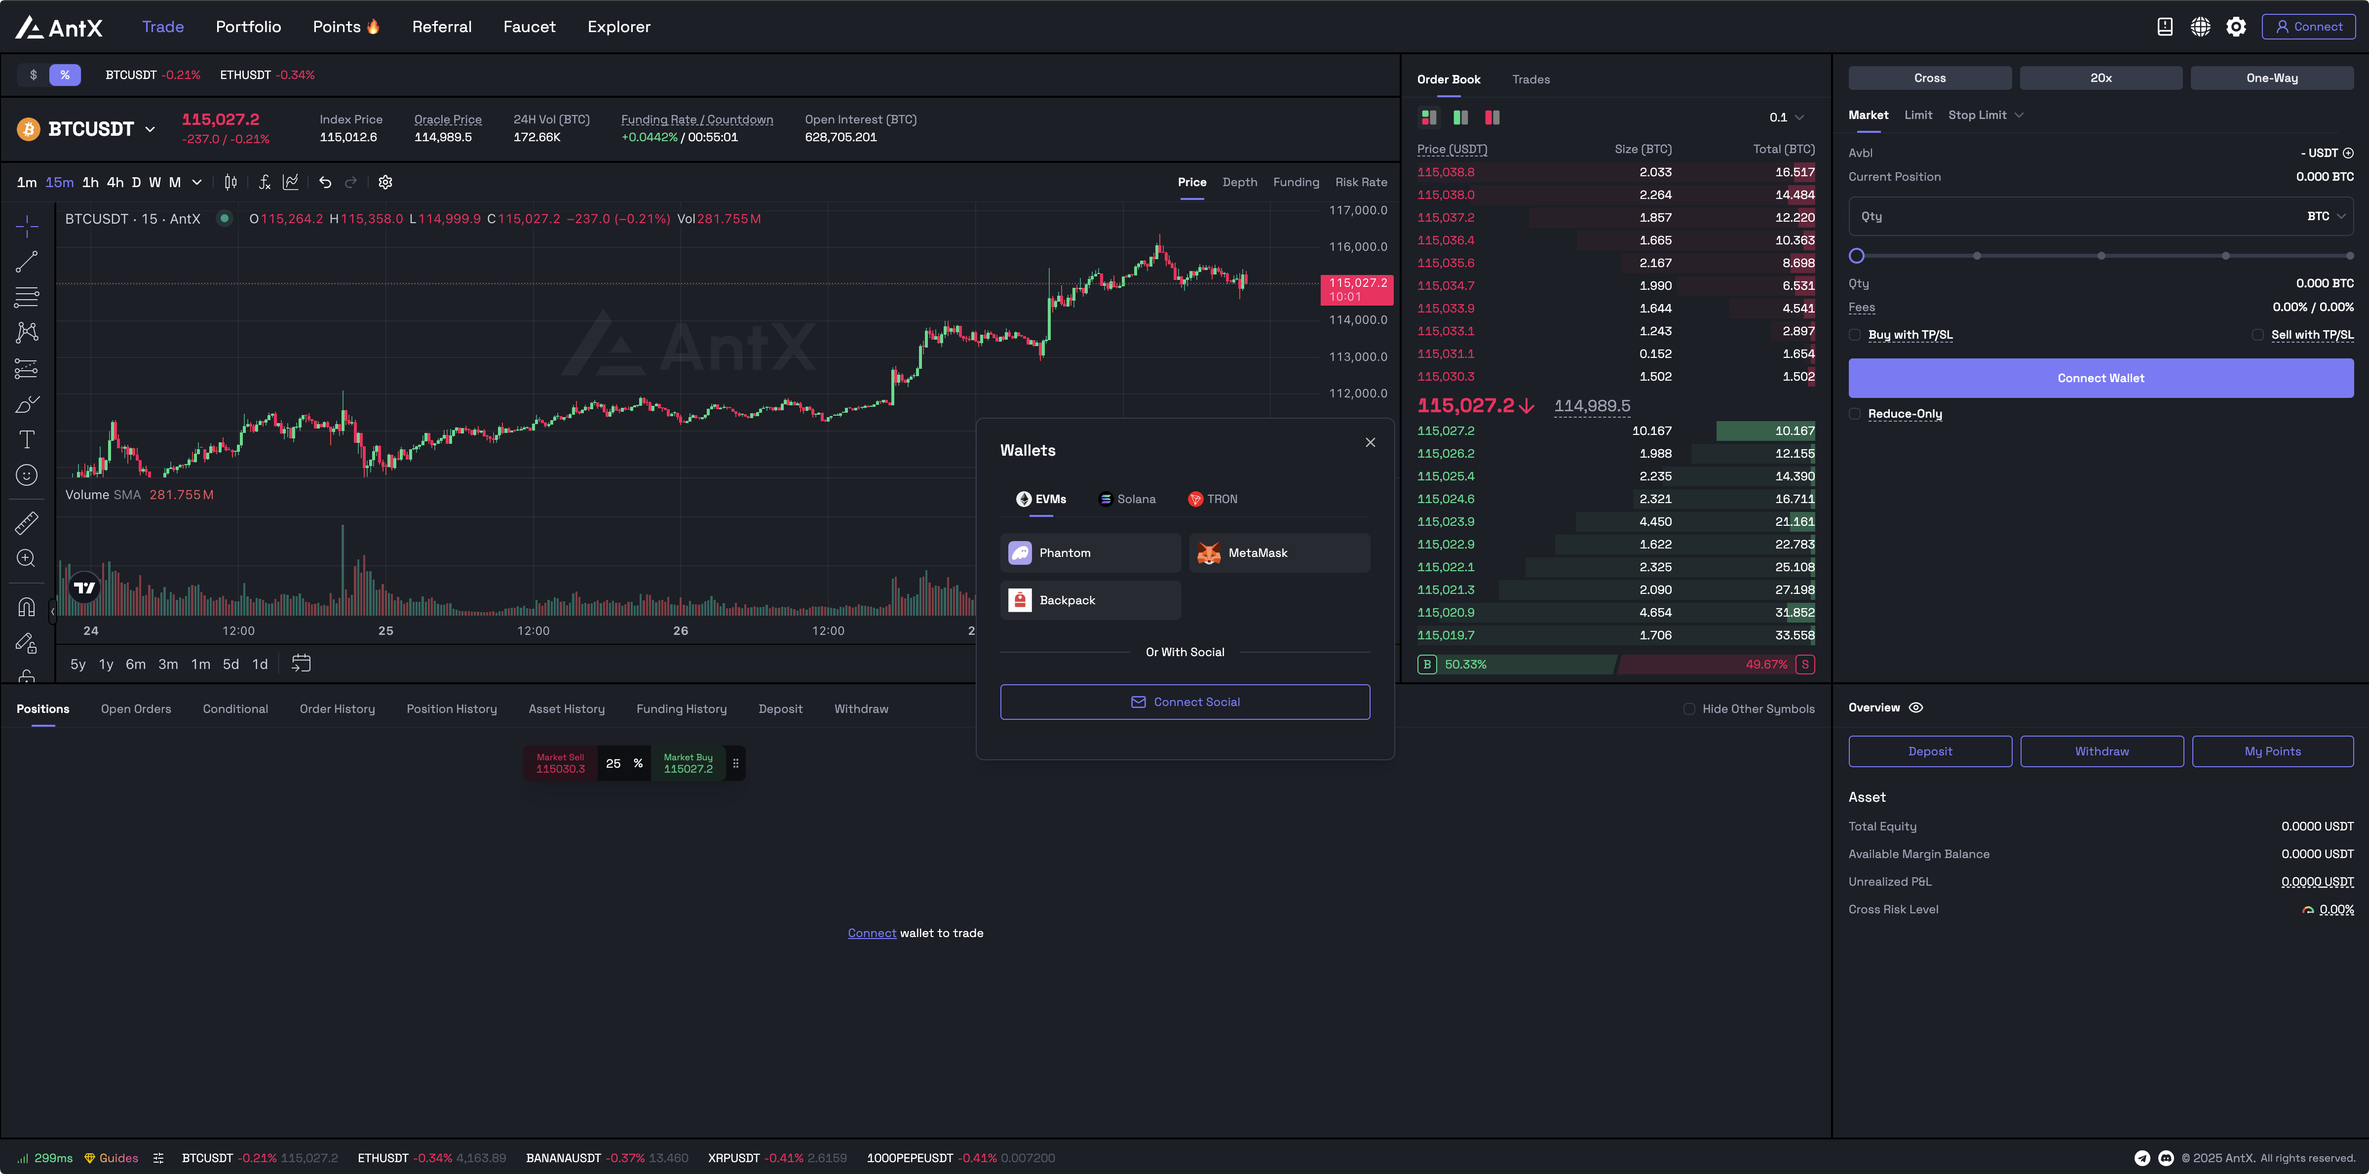
Task: Select the crosshair cursor tool
Action: [x=27, y=226]
